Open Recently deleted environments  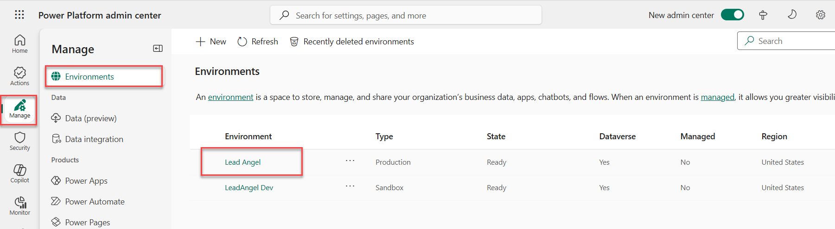point(352,42)
